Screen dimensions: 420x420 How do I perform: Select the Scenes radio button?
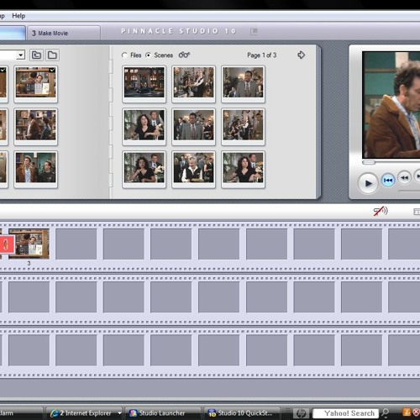(148, 55)
